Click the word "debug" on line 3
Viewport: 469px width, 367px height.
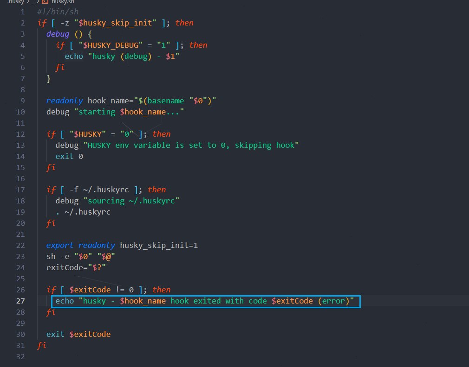coord(58,34)
